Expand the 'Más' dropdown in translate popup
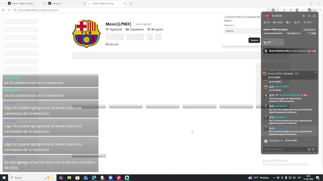This screenshot has height=181, width=323. pyautogui.click(x=267, y=40)
